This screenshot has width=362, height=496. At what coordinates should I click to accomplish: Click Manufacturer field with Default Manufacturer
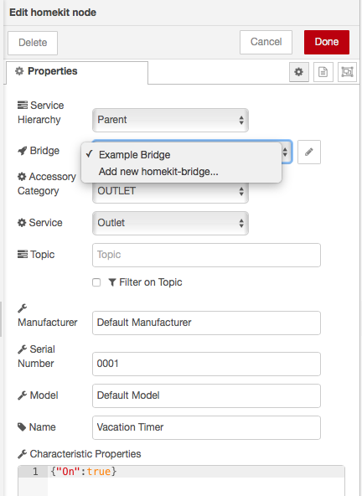pyautogui.click(x=206, y=323)
